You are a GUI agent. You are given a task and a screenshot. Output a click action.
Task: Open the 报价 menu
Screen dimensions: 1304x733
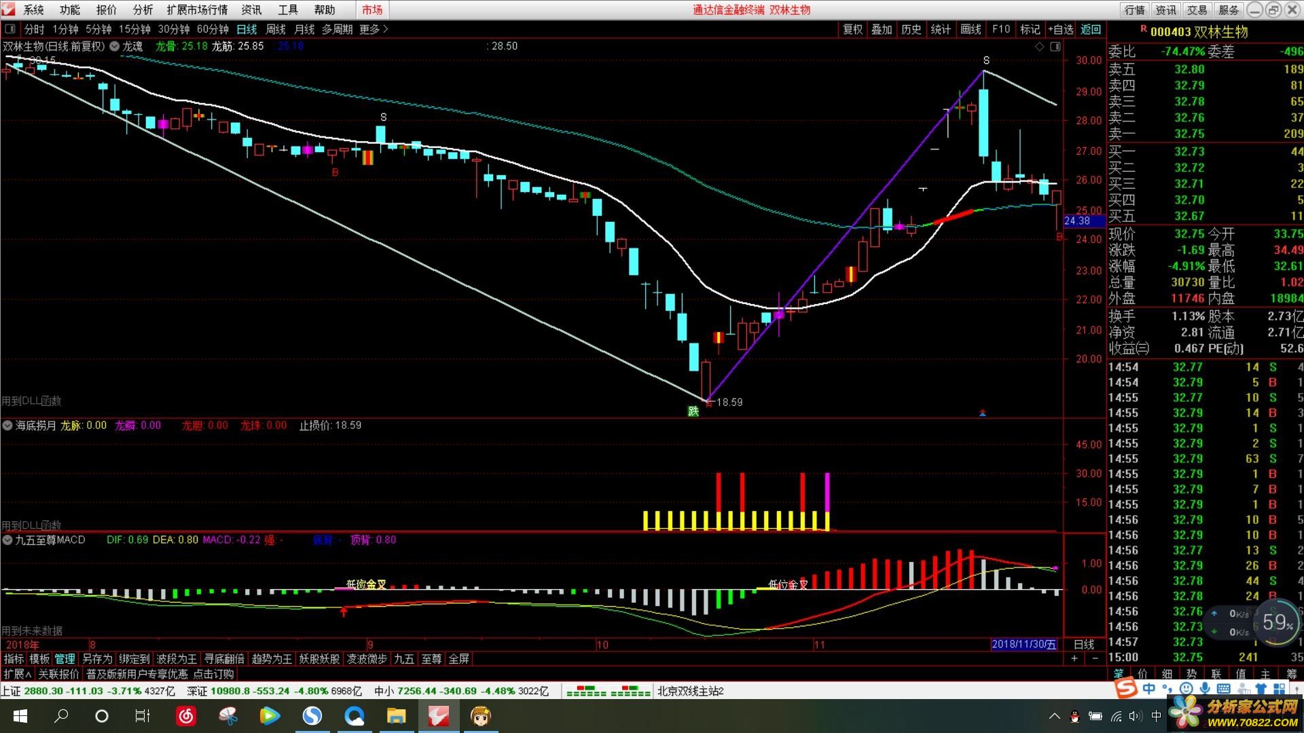[107, 10]
